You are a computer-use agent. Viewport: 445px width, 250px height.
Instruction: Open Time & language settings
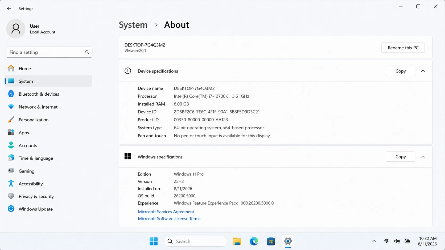[x=48, y=158]
